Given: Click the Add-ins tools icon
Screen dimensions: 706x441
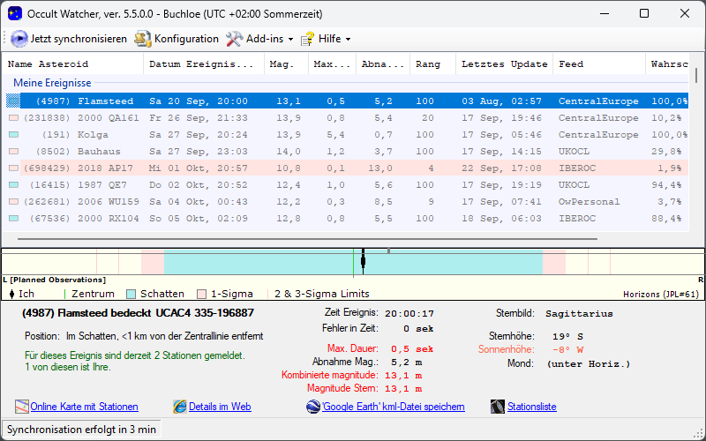Looking at the screenshot, I should coord(234,39).
